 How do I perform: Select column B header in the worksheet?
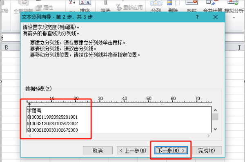[x=7, y=47]
